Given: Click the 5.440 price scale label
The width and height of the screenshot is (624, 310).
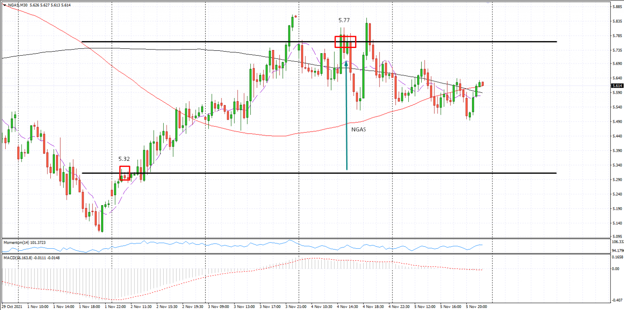Looking at the screenshot, I should pyautogui.click(x=617, y=137).
